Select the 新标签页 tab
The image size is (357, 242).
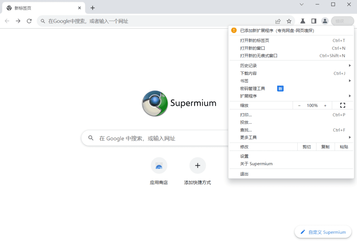(44, 8)
